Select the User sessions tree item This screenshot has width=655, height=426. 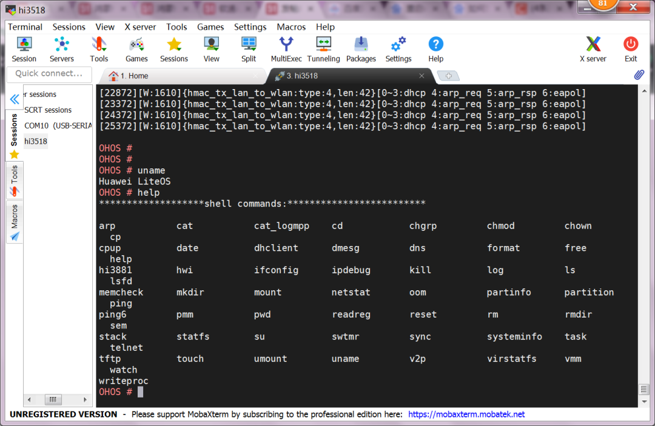tap(40, 95)
